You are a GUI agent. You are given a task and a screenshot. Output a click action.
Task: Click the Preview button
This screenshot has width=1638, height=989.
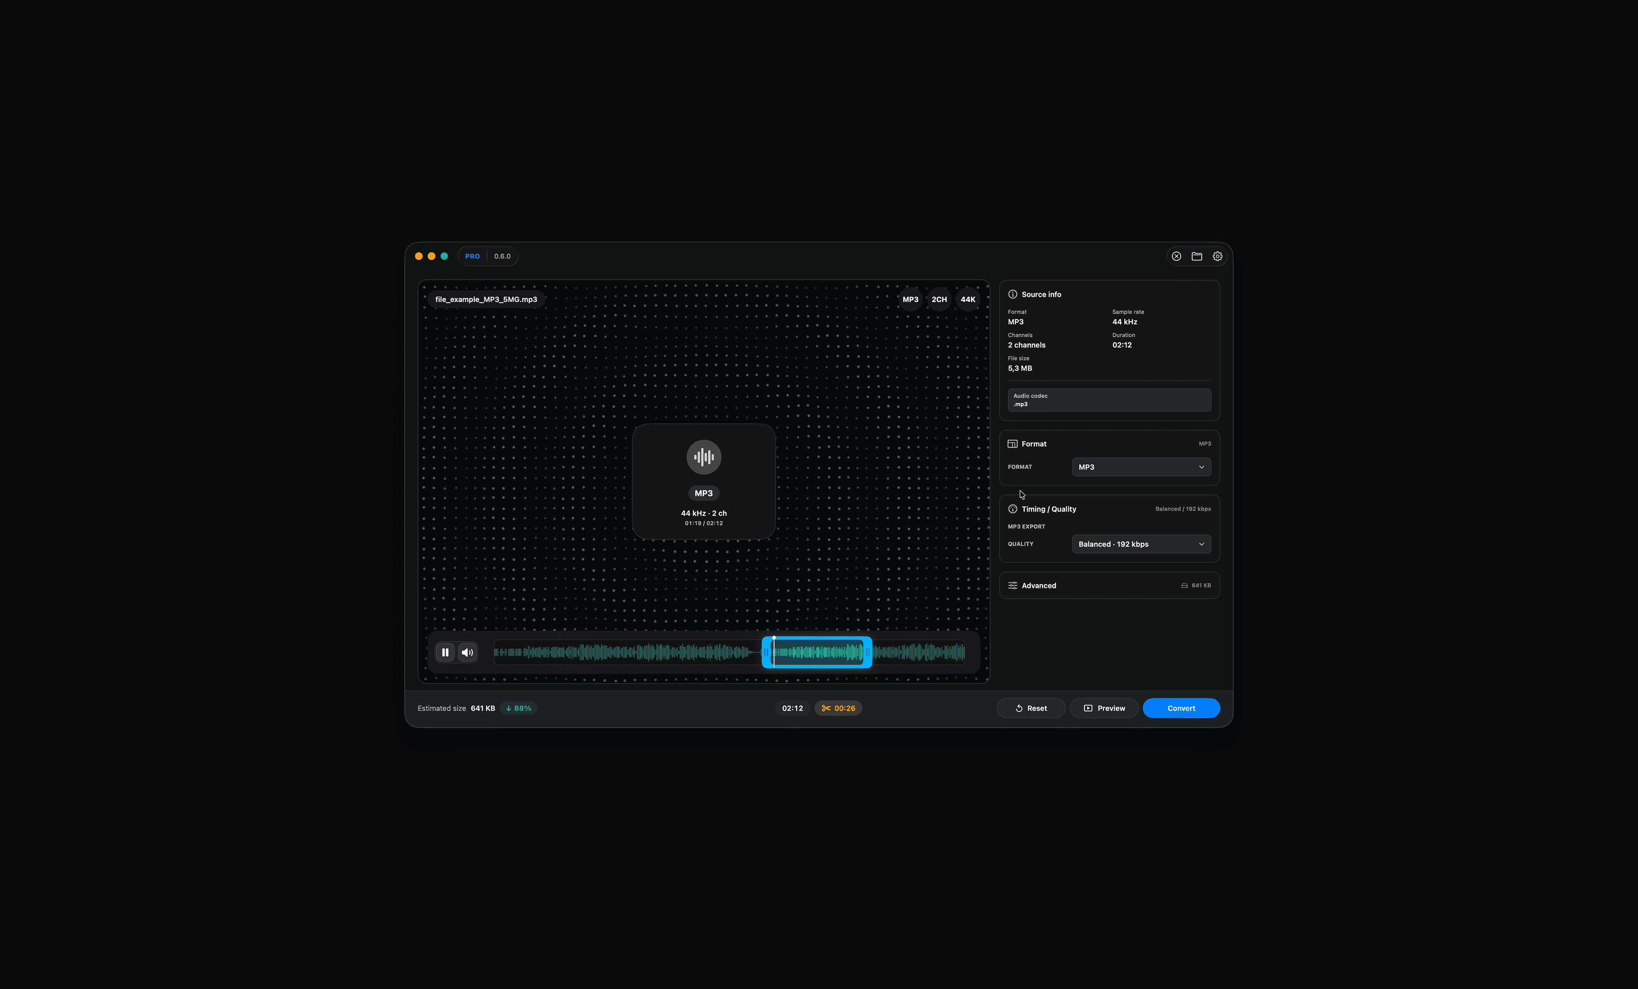click(x=1103, y=709)
